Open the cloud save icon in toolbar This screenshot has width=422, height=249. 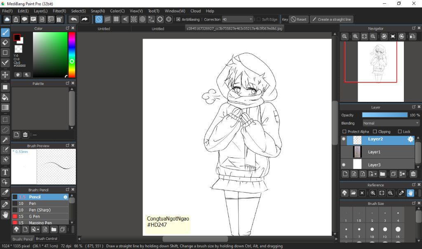(x=7, y=19)
